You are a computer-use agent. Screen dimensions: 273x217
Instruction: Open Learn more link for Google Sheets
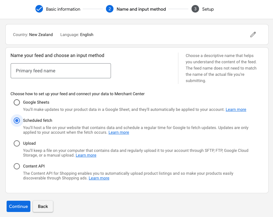pos(236,110)
